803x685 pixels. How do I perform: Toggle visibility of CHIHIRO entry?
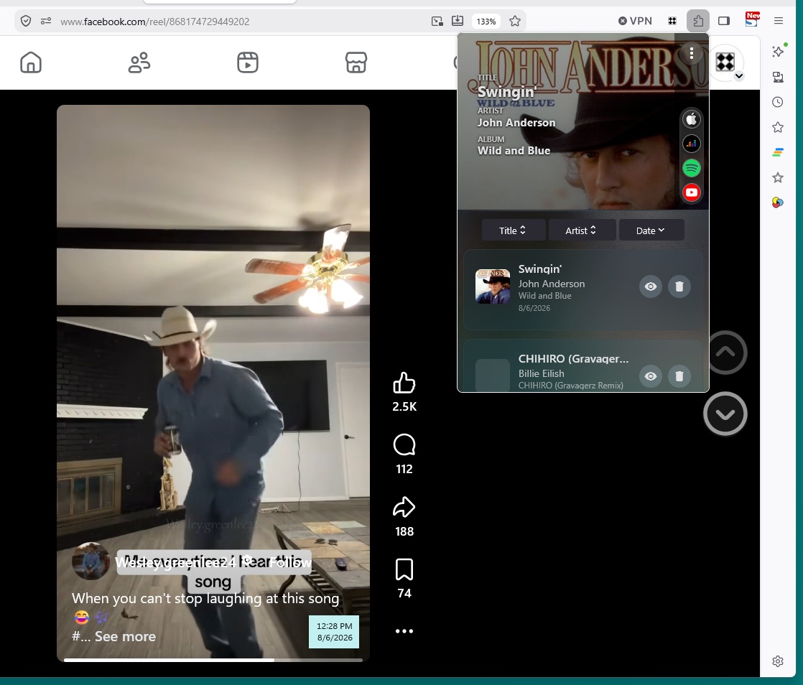(x=651, y=376)
